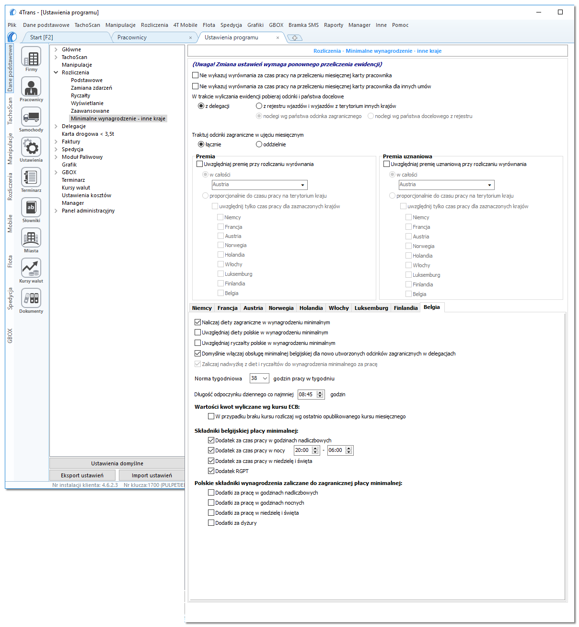Image resolution: width=579 pixels, height=627 pixels.
Task: Check 'Dodatki za dyżury' checkbox
Action: tap(211, 523)
